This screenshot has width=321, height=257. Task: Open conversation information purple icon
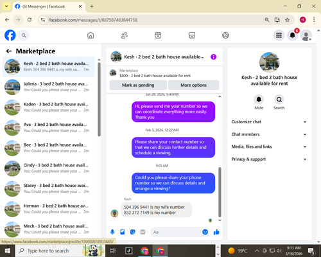coord(213,57)
